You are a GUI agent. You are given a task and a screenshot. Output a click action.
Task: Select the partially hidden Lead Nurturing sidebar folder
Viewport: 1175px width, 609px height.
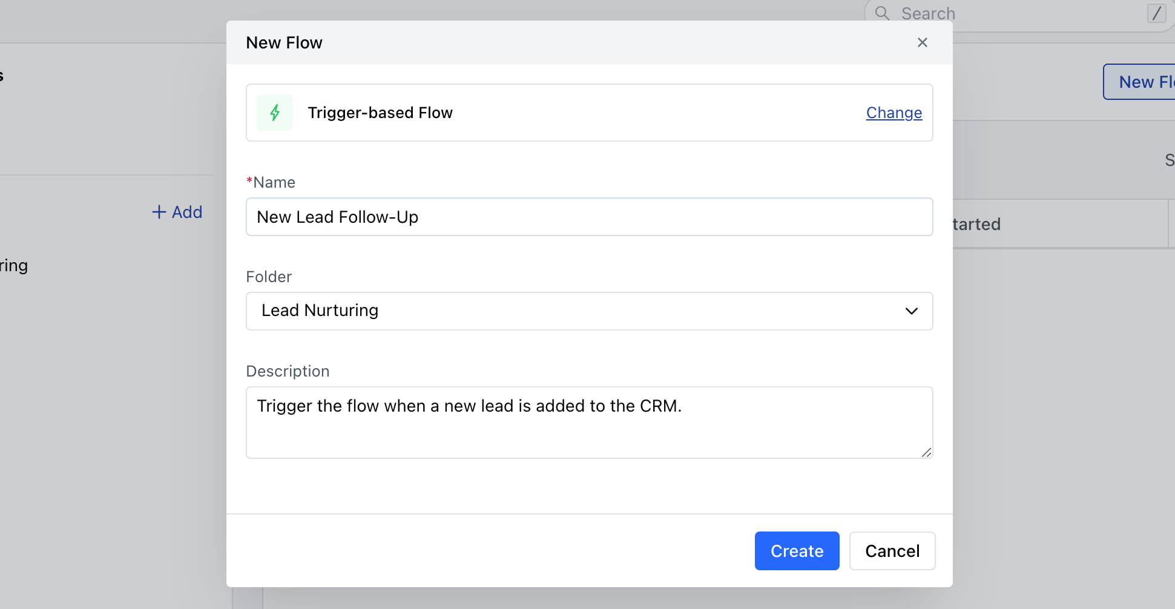[14, 266]
